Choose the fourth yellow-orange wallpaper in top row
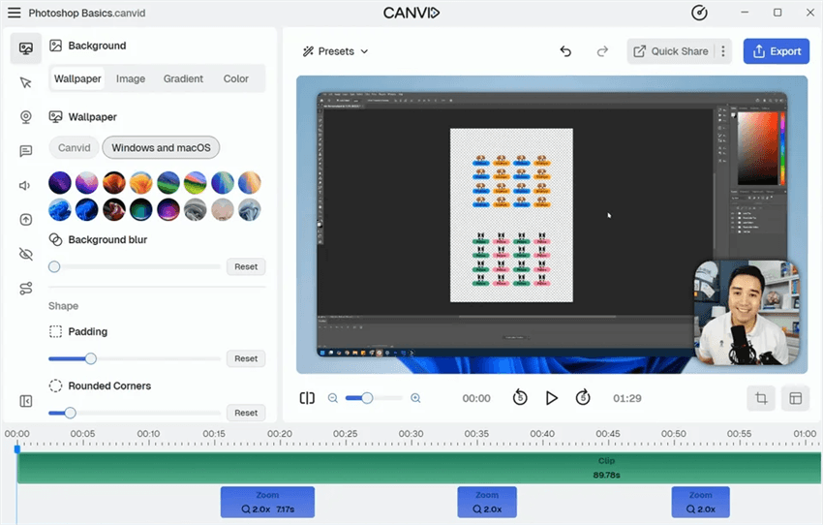Viewport: 823px width, 525px height. point(140,183)
